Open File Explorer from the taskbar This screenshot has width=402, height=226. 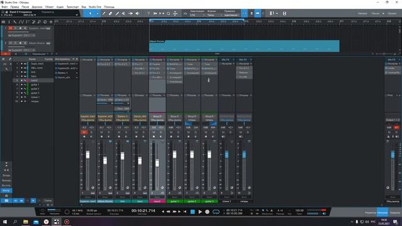[x=25, y=222]
